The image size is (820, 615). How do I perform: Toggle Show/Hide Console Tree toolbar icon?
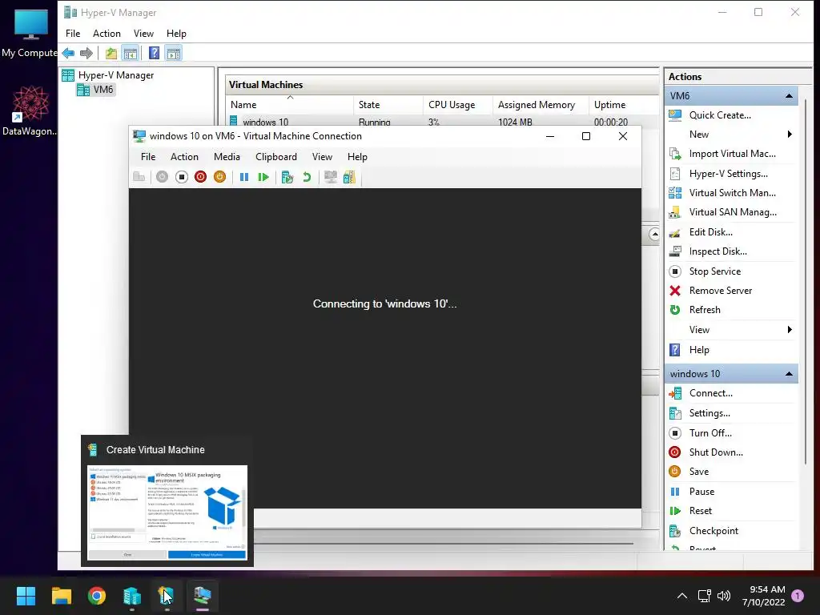[x=131, y=53]
